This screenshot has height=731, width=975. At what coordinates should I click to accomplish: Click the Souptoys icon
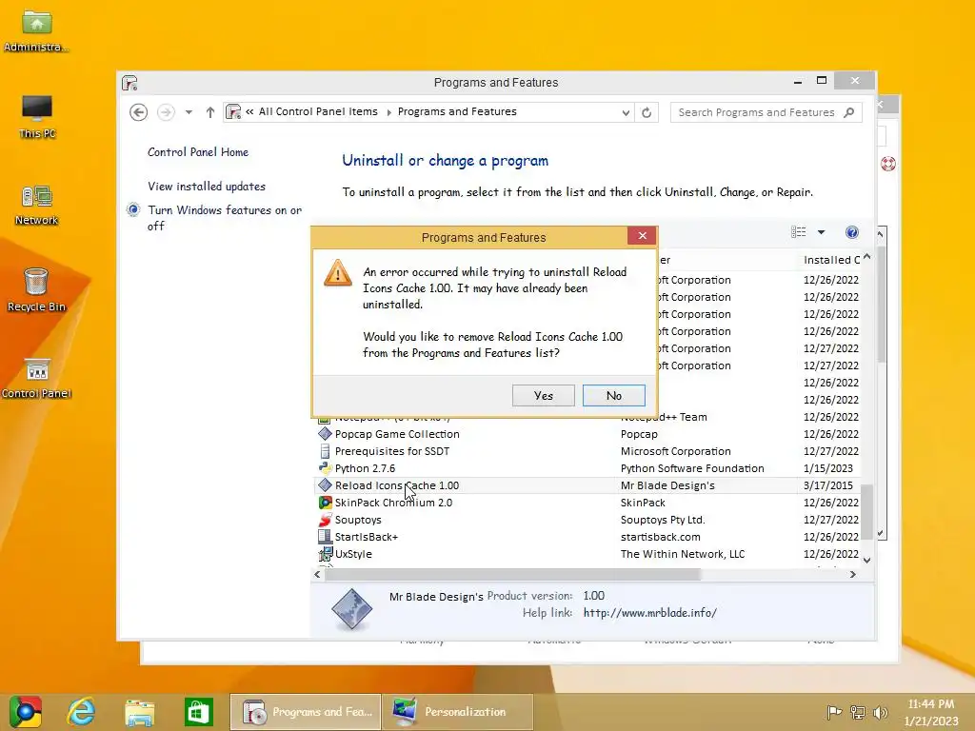pyautogui.click(x=325, y=520)
